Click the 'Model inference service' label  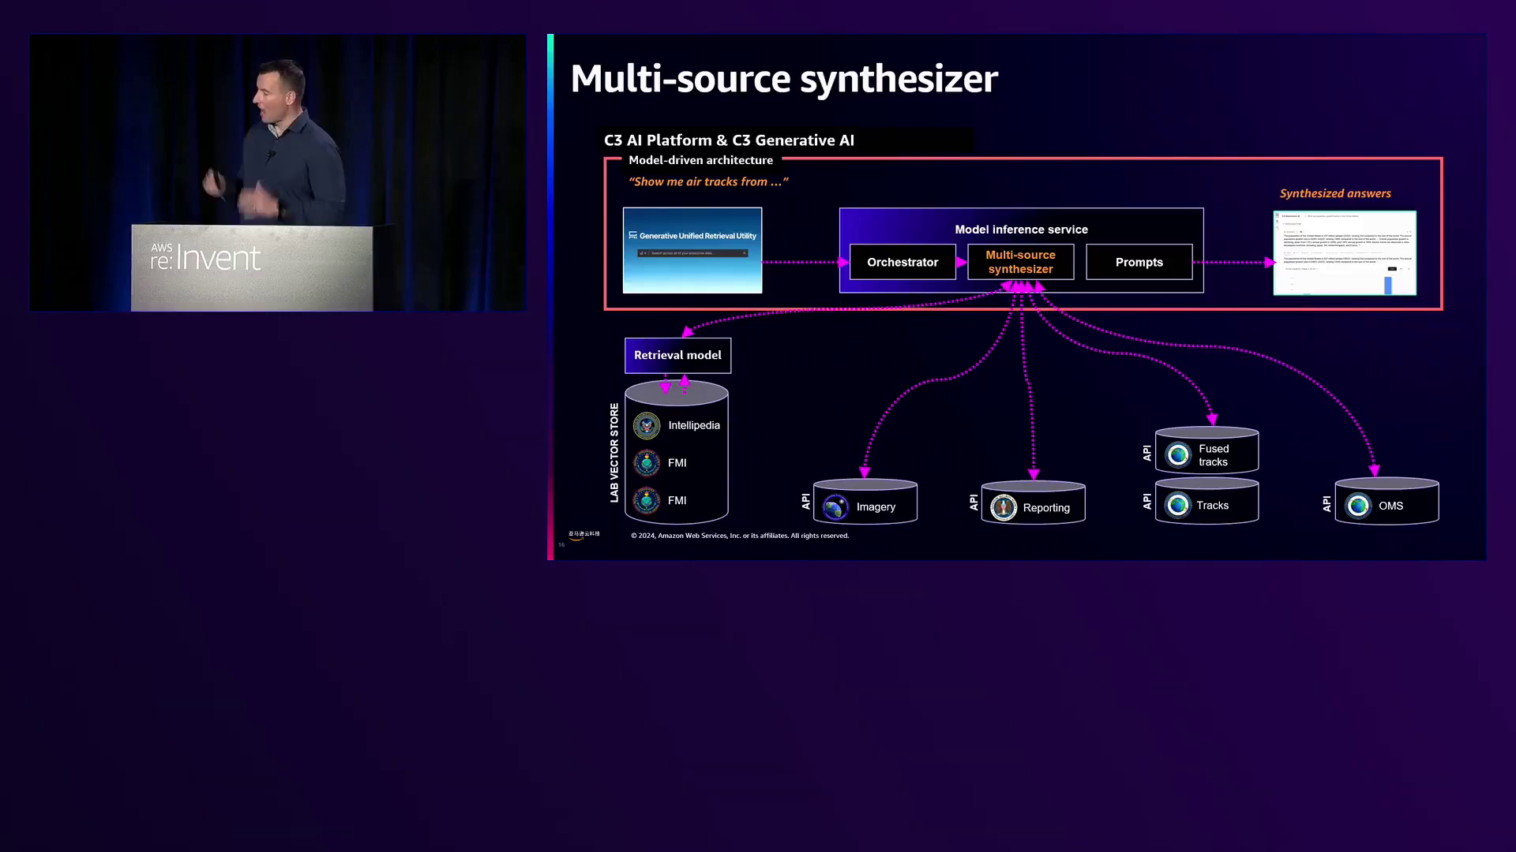tap(1021, 230)
